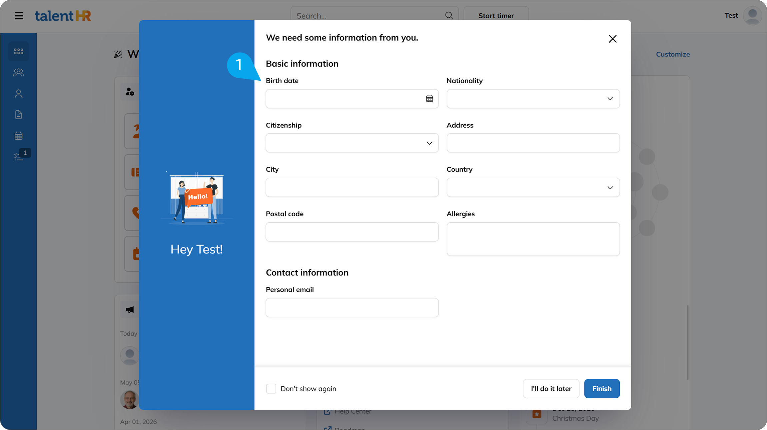Viewport: 767px width, 430px height.
Task: Click the Help Center link
Action: tap(353, 411)
